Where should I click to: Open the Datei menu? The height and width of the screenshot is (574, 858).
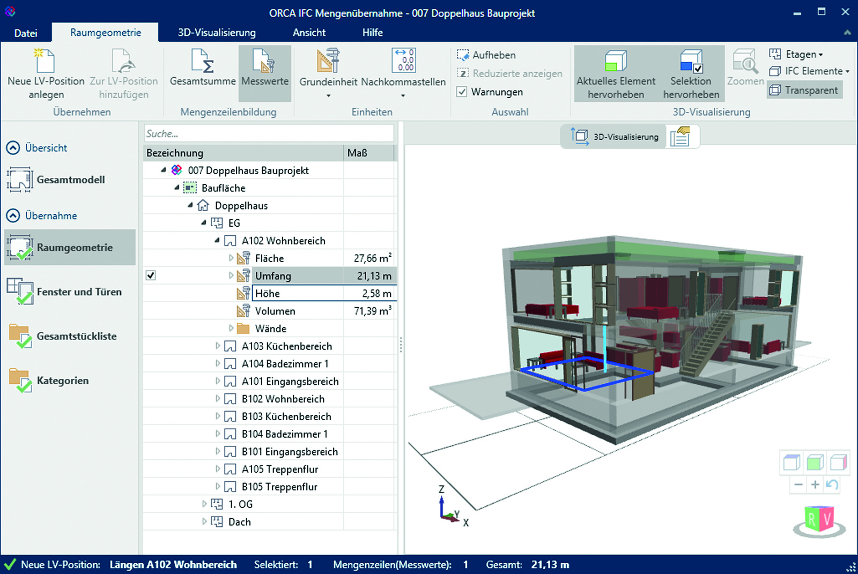click(25, 32)
